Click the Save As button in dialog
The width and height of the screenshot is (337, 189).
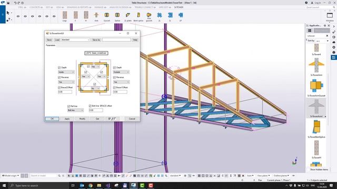click(x=96, y=40)
